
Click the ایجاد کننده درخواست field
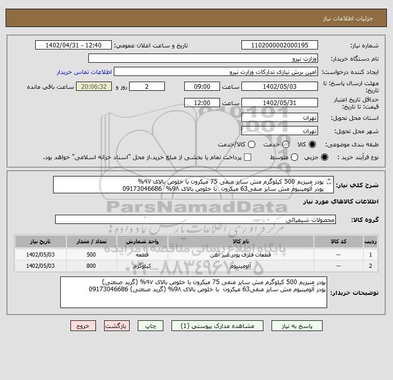pyautogui.click(x=216, y=72)
